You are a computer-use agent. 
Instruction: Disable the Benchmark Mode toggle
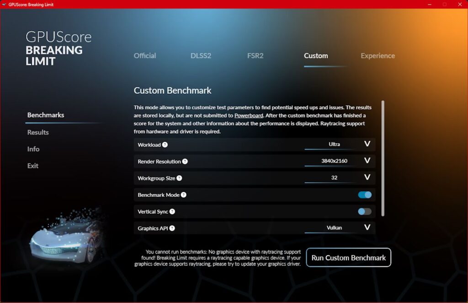tap(365, 195)
